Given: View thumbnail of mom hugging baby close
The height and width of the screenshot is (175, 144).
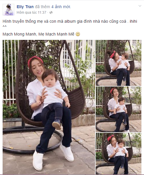Looking at the screenshot, I should pos(118,153).
